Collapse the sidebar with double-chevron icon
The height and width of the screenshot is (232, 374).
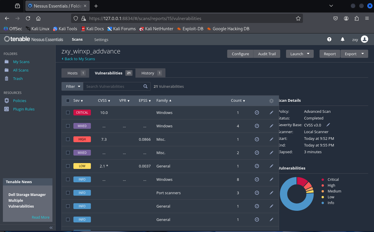click(51, 228)
